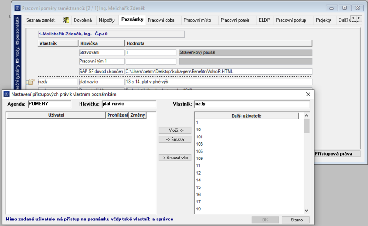Click the Pracovní tým 1 header field
Image resolution: width=368 pixels, height=226 pixels.
coord(102,62)
